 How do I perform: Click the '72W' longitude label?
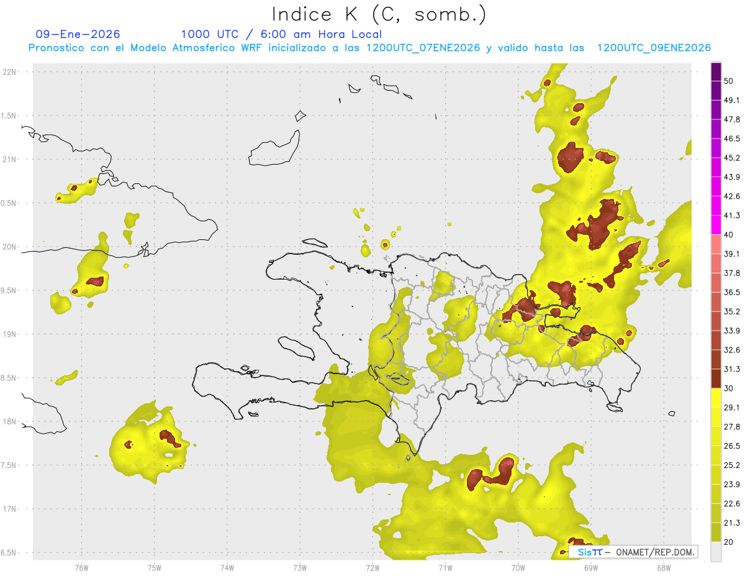pyautogui.click(x=372, y=568)
